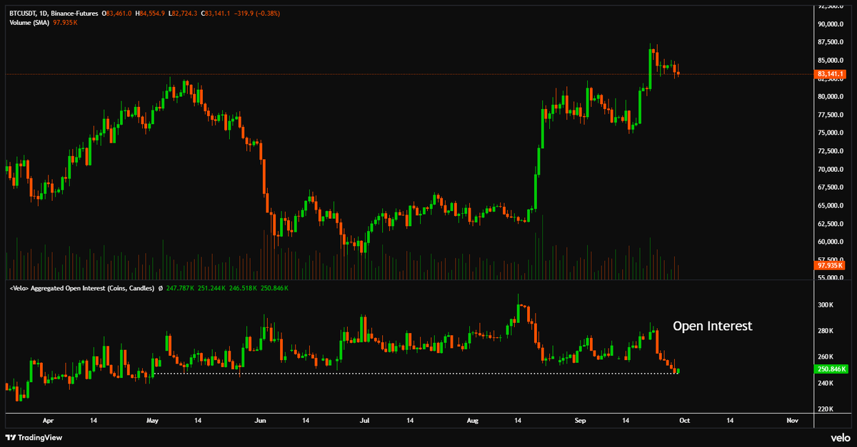857x447 pixels.
Task: Click the green 250.846K open interest axis tag
Action: click(x=831, y=369)
